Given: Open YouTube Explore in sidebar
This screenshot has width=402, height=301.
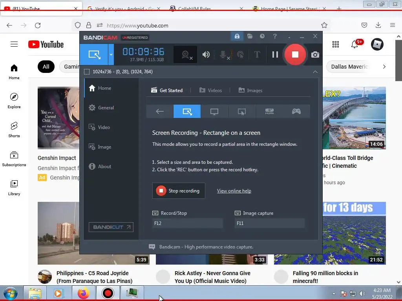Looking at the screenshot, I should [14, 101].
